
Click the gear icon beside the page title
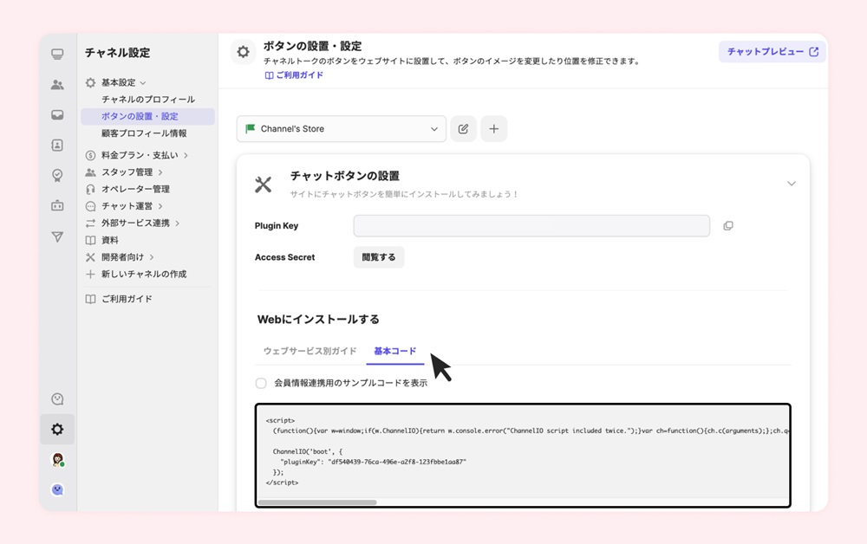tap(243, 52)
